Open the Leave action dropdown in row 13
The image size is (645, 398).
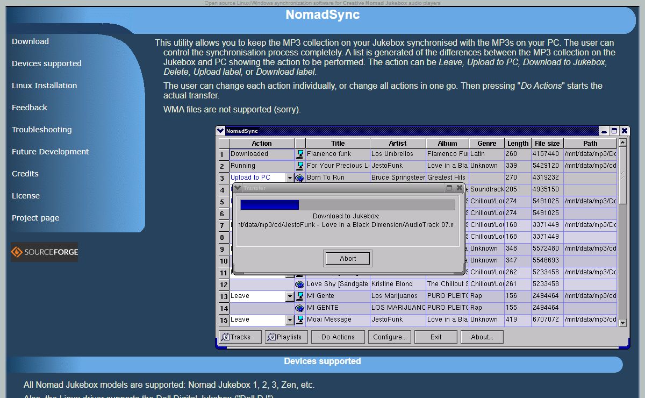pyautogui.click(x=290, y=296)
